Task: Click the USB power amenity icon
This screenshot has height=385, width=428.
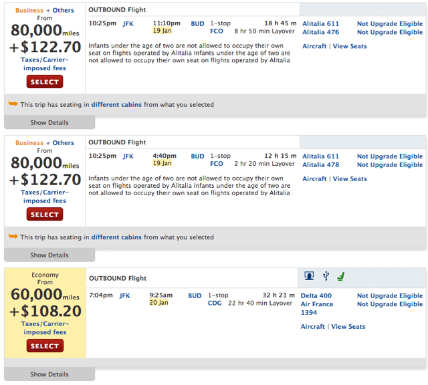Action: (x=326, y=276)
